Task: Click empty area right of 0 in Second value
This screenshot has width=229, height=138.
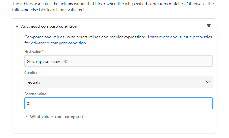Action: 120,104
